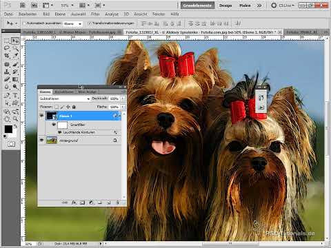
Task: Select the Eraser tool
Action: (x=7, y=79)
